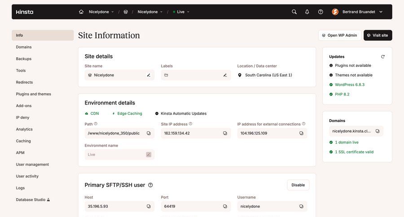Open Domains in the sidebar

coord(24,47)
